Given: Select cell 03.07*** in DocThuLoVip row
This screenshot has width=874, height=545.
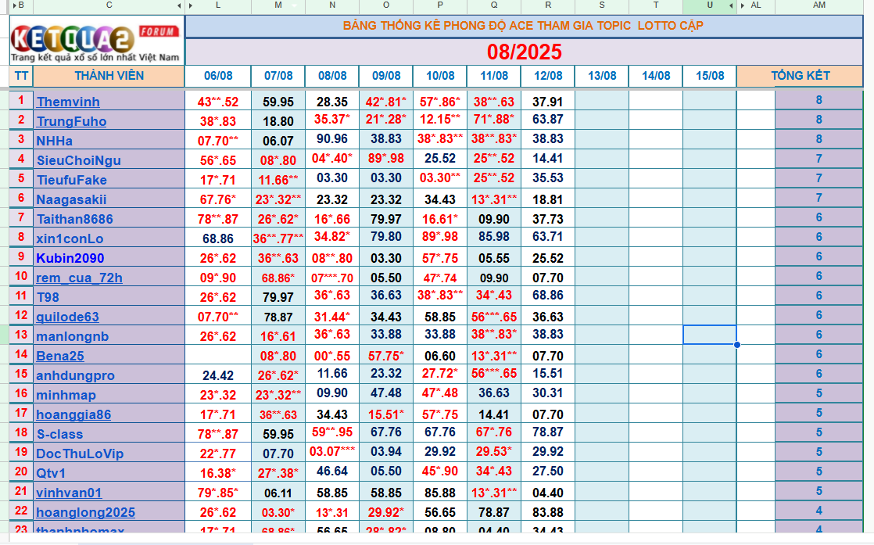Looking at the screenshot, I should click(332, 453).
